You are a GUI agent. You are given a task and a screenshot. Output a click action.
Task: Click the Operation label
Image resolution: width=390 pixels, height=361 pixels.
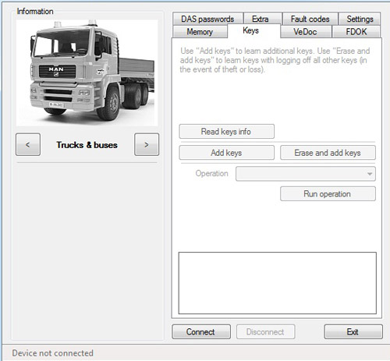coord(211,173)
